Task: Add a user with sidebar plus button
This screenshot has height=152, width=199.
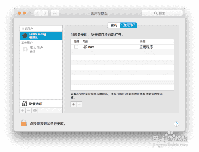Action: (x=23, y=110)
